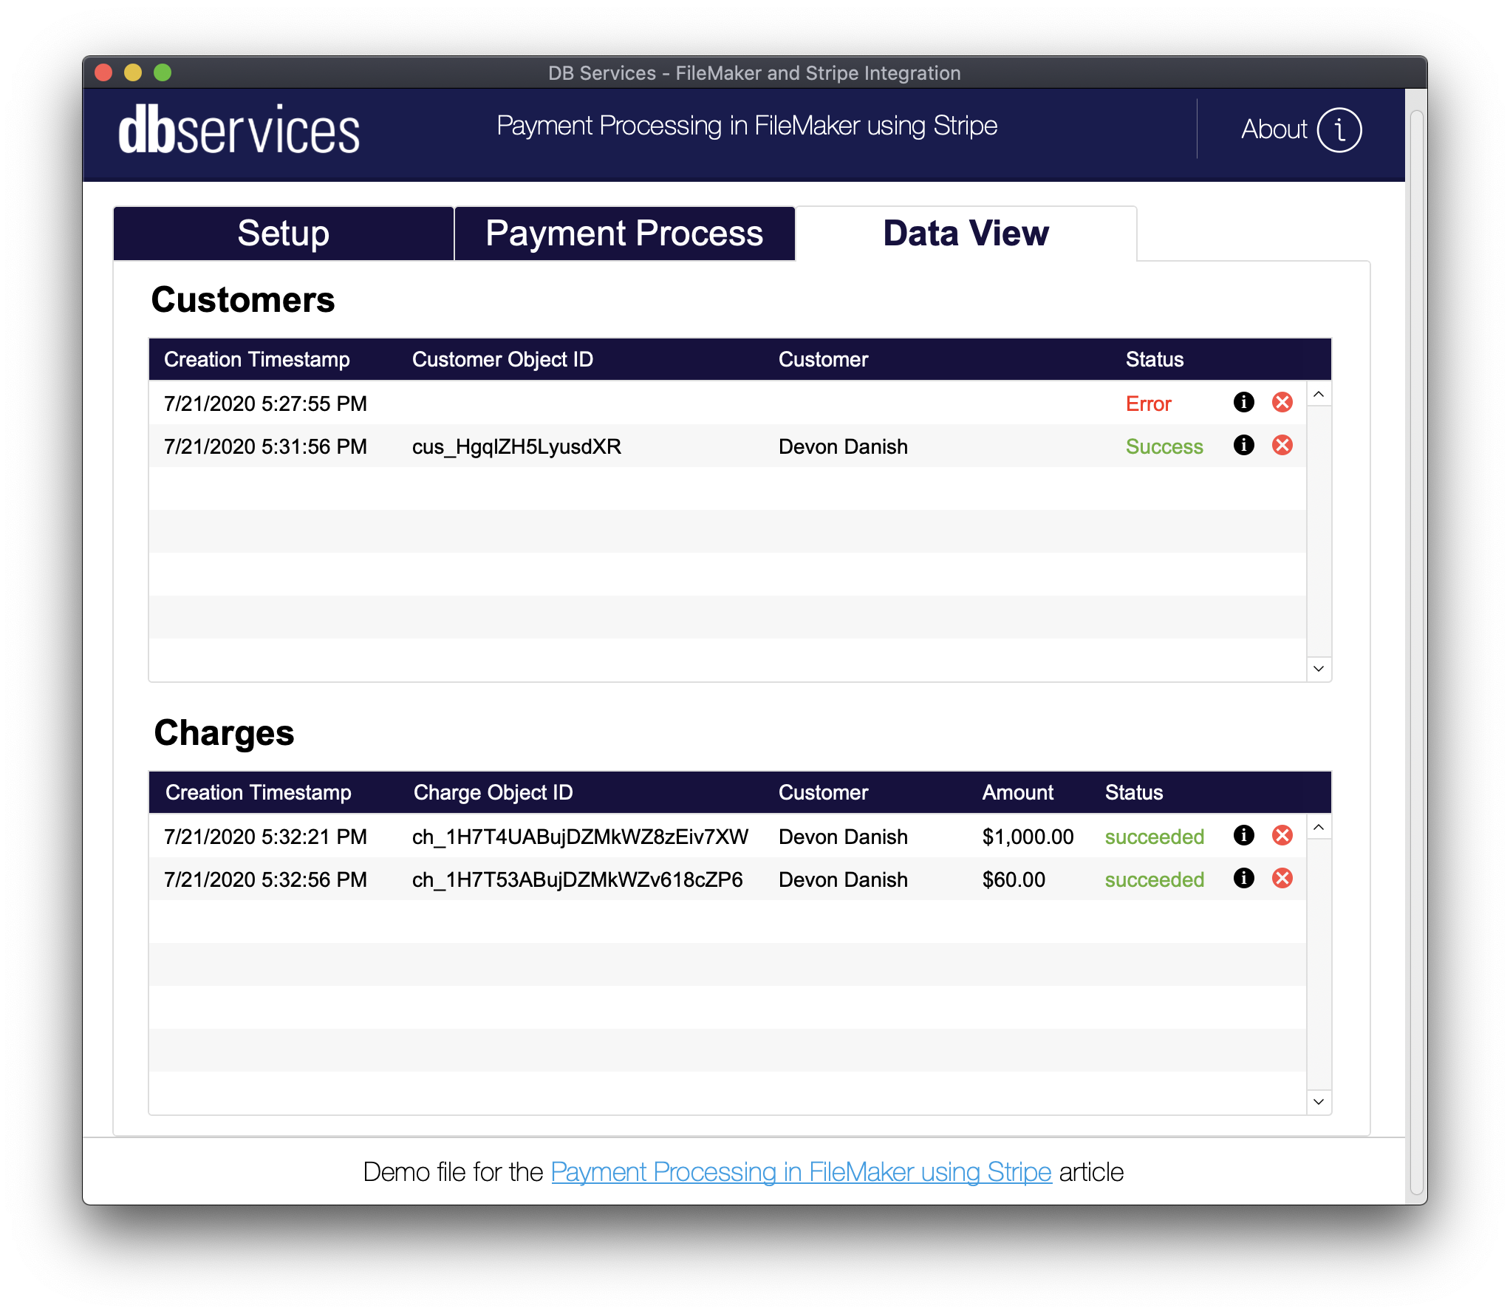Select charge ID ch_1H7T53ABujDZMkWZv618cZP6

pos(577,879)
